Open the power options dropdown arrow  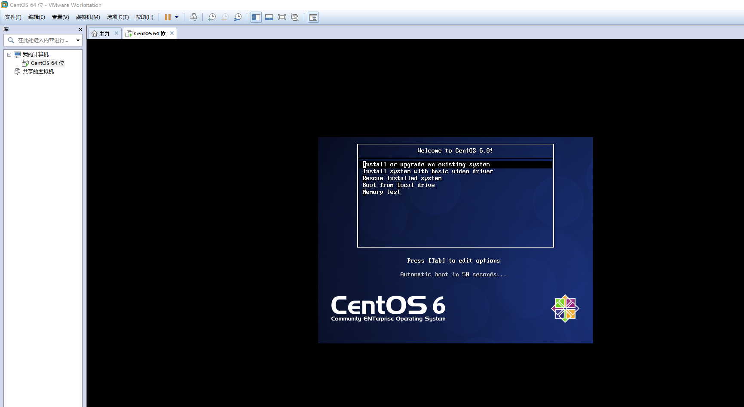pyautogui.click(x=177, y=17)
